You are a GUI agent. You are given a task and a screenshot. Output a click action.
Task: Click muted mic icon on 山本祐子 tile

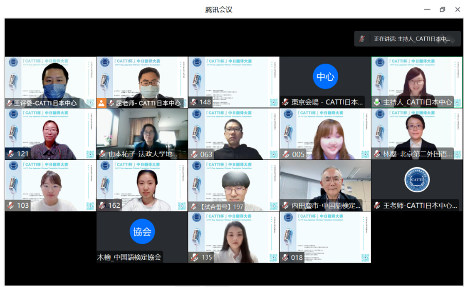[x=102, y=154]
